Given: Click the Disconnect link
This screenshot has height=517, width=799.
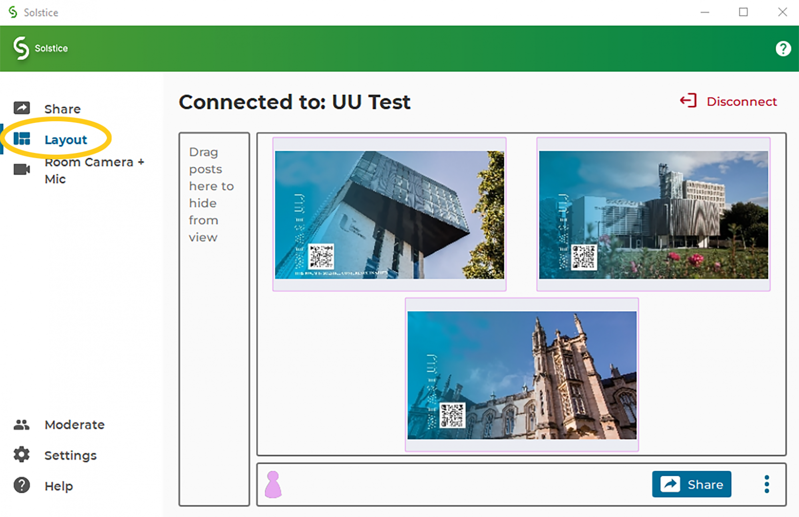Looking at the screenshot, I should 741,101.
